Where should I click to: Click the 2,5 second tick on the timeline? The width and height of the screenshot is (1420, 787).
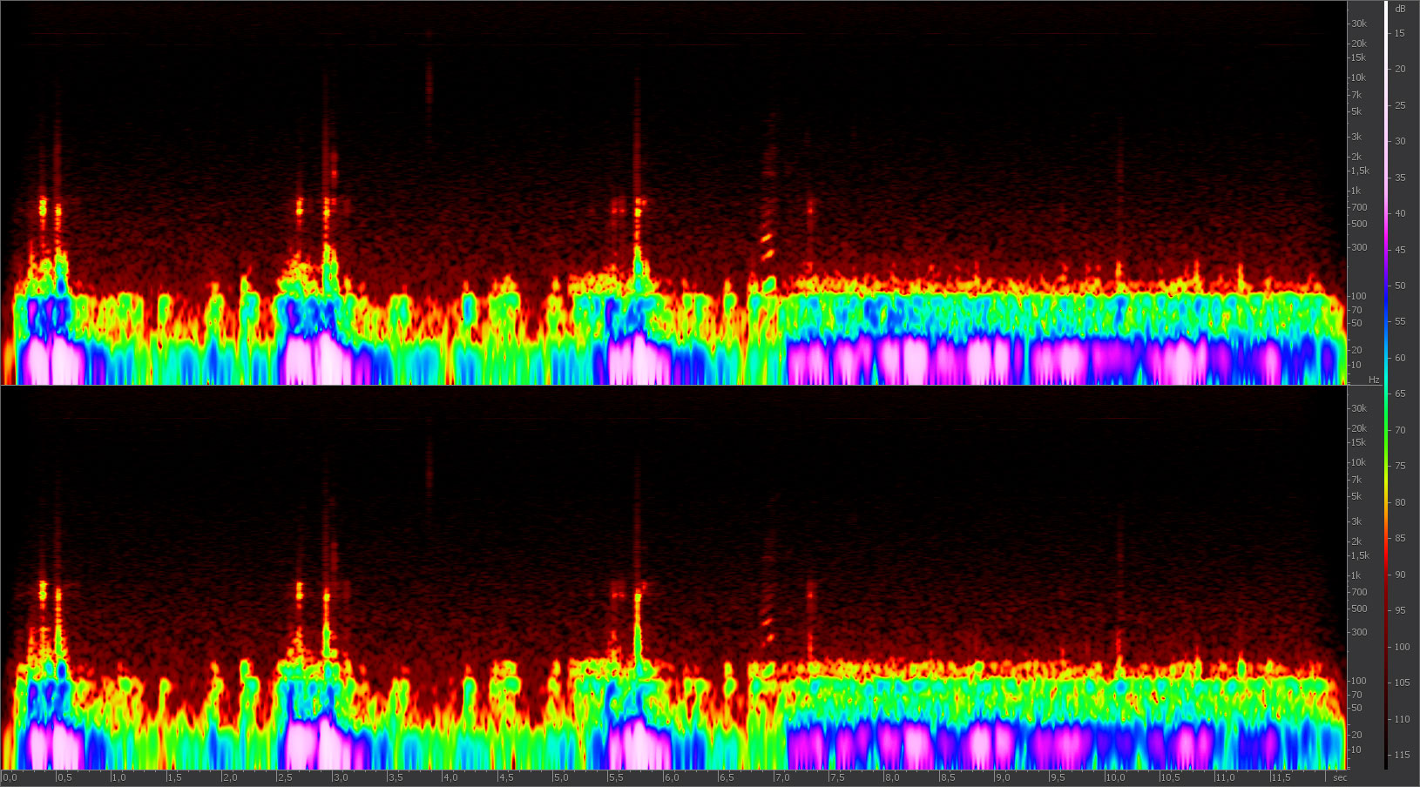pyautogui.click(x=285, y=777)
